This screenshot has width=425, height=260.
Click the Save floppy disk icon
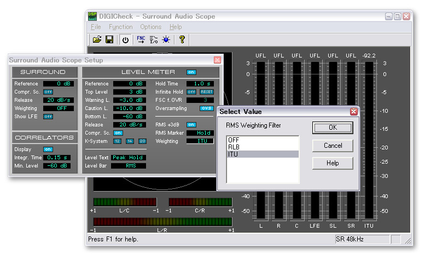pyautogui.click(x=109, y=39)
